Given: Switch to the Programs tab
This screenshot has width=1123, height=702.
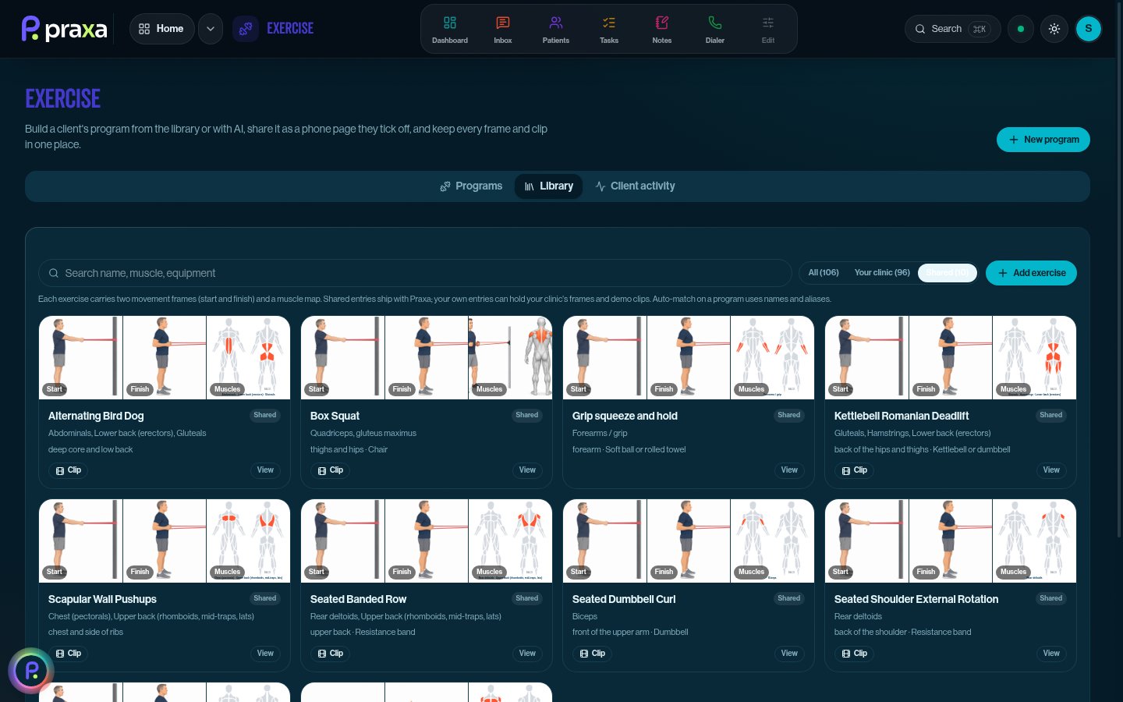Looking at the screenshot, I should [471, 186].
